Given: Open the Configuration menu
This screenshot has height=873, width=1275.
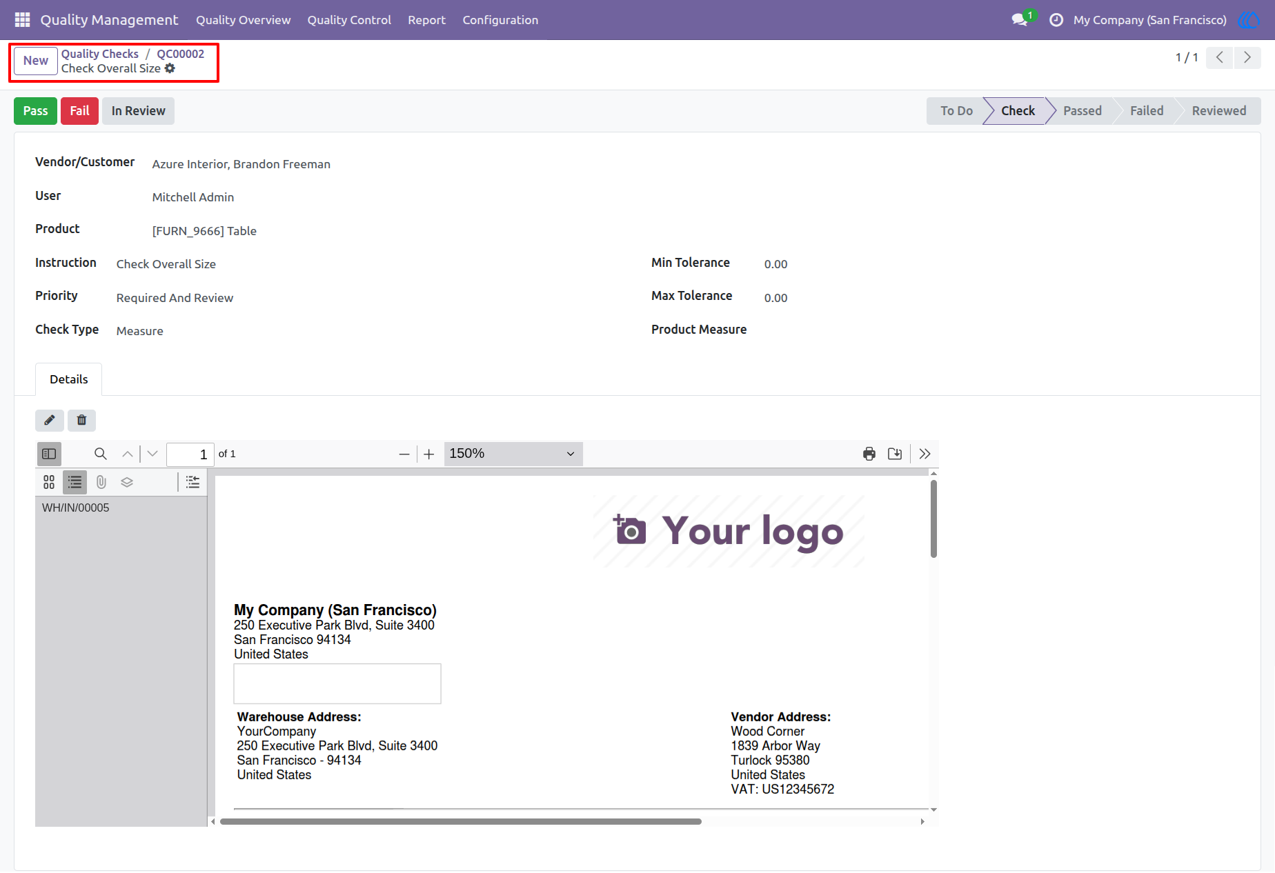Looking at the screenshot, I should [500, 20].
